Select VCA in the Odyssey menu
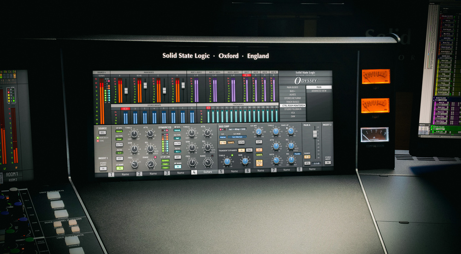 [293, 112]
